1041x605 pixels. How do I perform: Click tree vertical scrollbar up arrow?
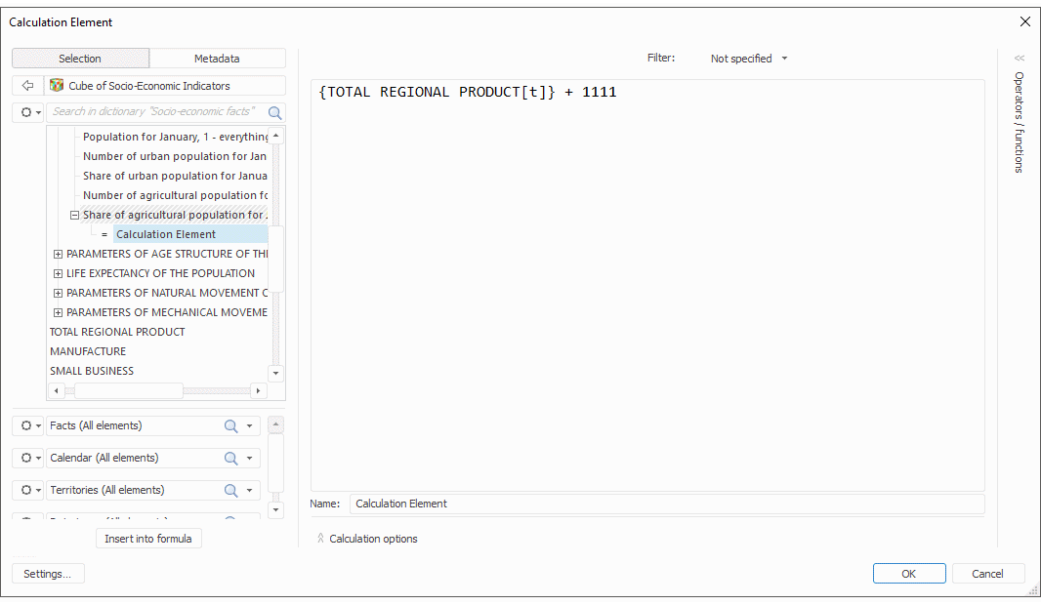tap(275, 136)
